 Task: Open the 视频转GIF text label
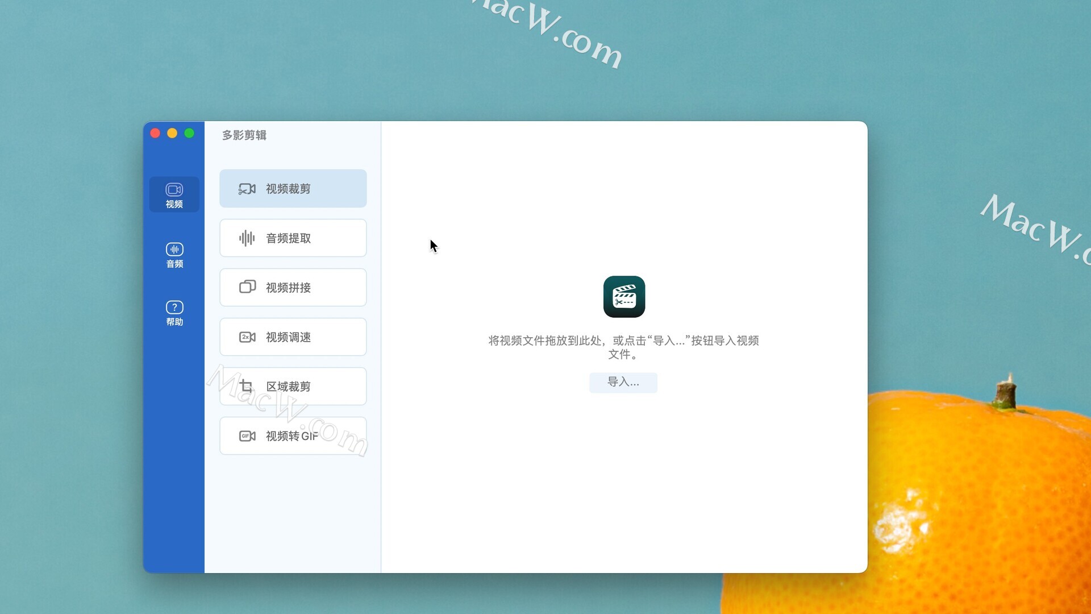[x=292, y=436]
